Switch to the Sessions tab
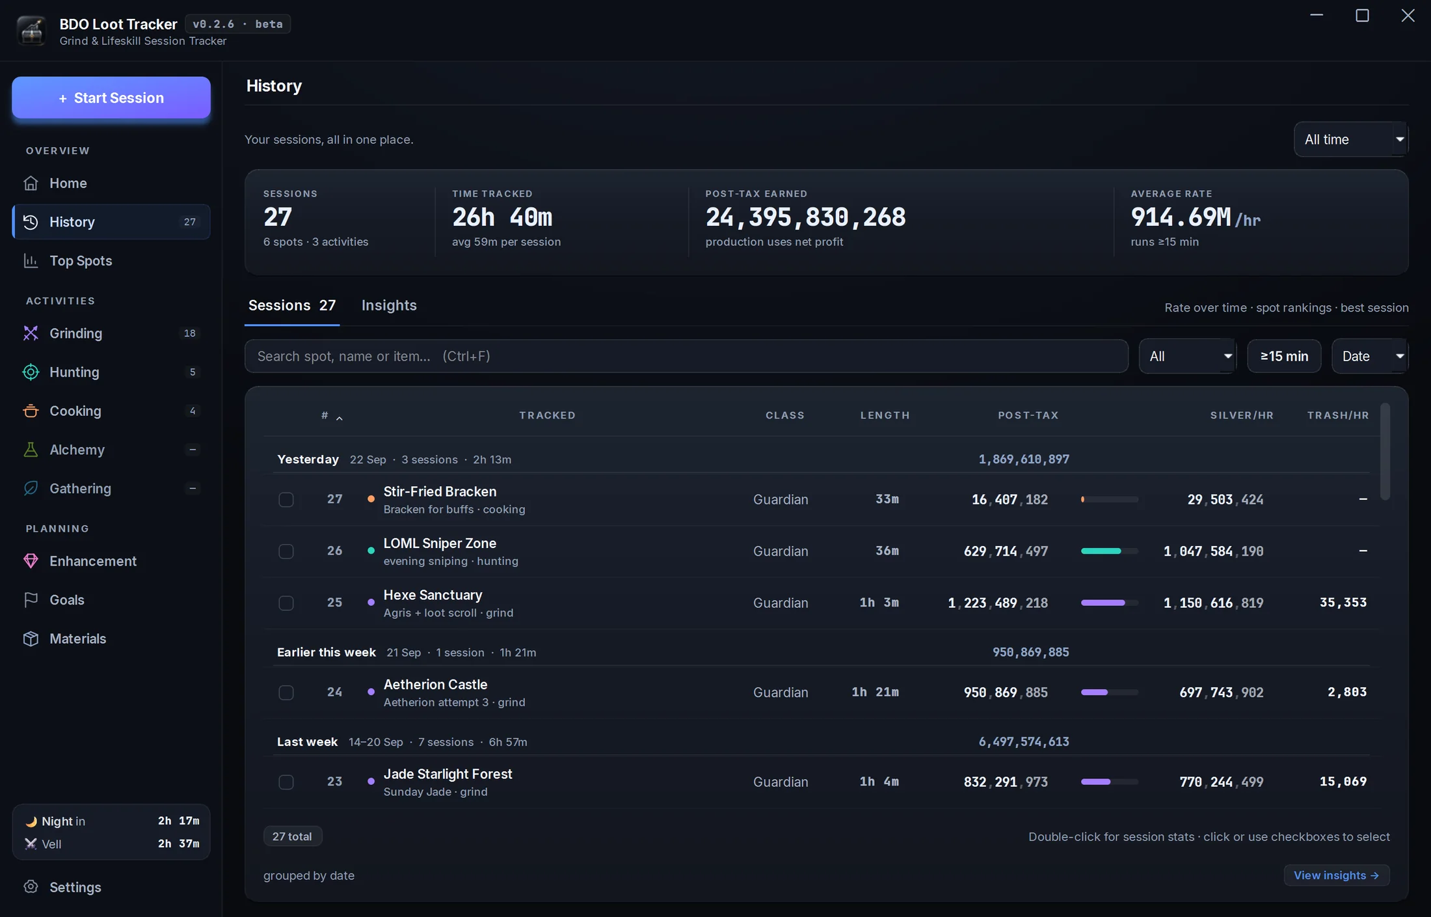The width and height of the screenshot is (1431, 917). 292,305
